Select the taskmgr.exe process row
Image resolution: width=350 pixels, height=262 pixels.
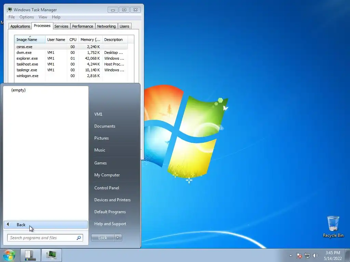(71, 70)
